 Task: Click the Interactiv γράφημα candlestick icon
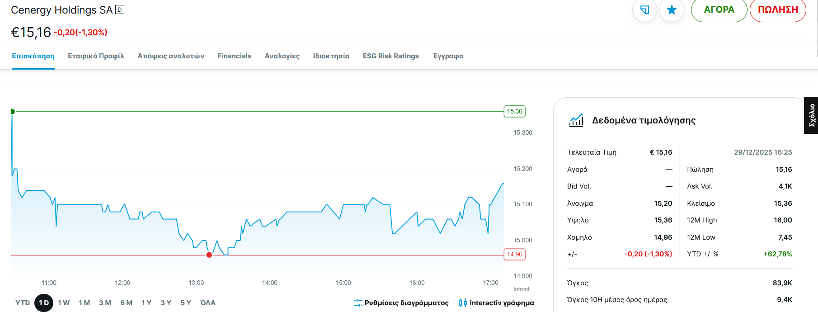(463, 303)
